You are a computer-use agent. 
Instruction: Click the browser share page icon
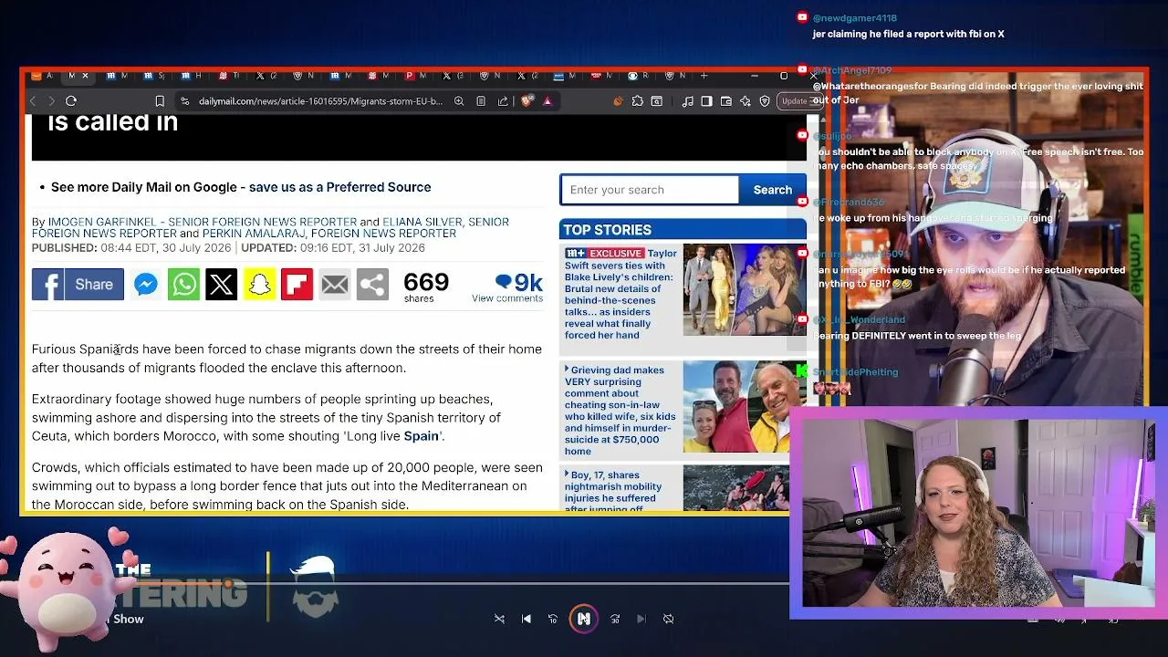coord(503,101)
